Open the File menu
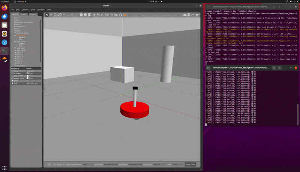This screenshot has width=300, height=172. [x=12, y=9]
